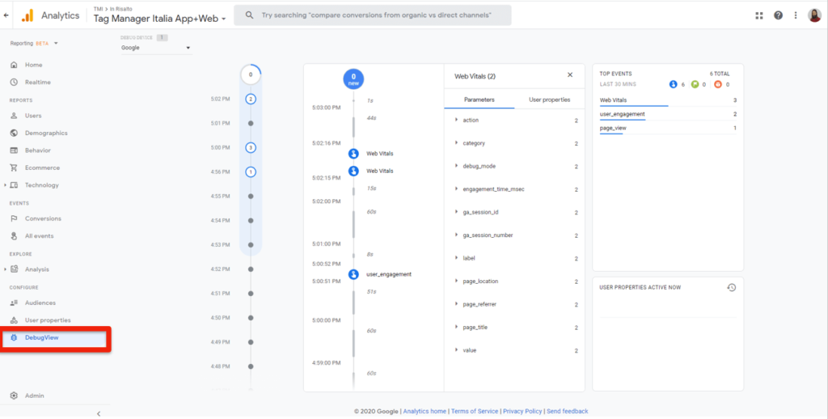The image size is (828, 419).
Task: Click the search input field
Action: tap(372, 15)
